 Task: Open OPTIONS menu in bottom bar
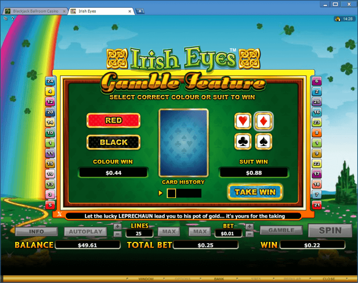click(x=182, y=279)
